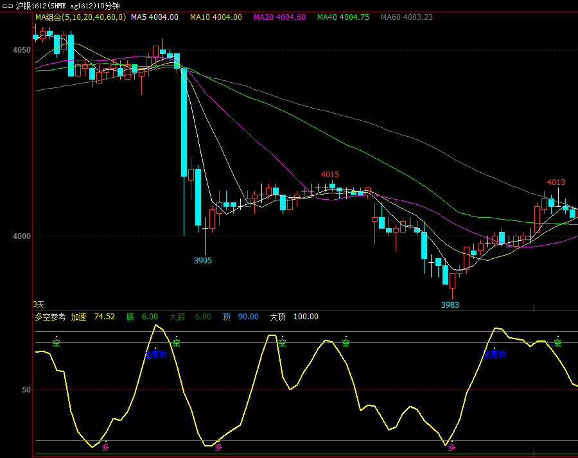Image resolution: width=578 pixels, height=458 pixels.
Task: Open the 多空参考 indicator name label
Action: pos(50,317)
